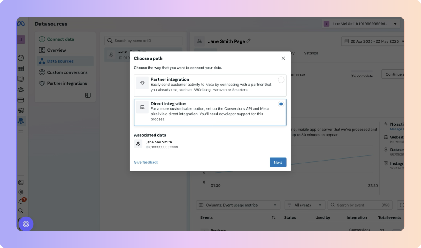Viewport: 421px width, 248px height.
Task: Open the purple J account avatar in sidebar
Action: pos(21,39)
